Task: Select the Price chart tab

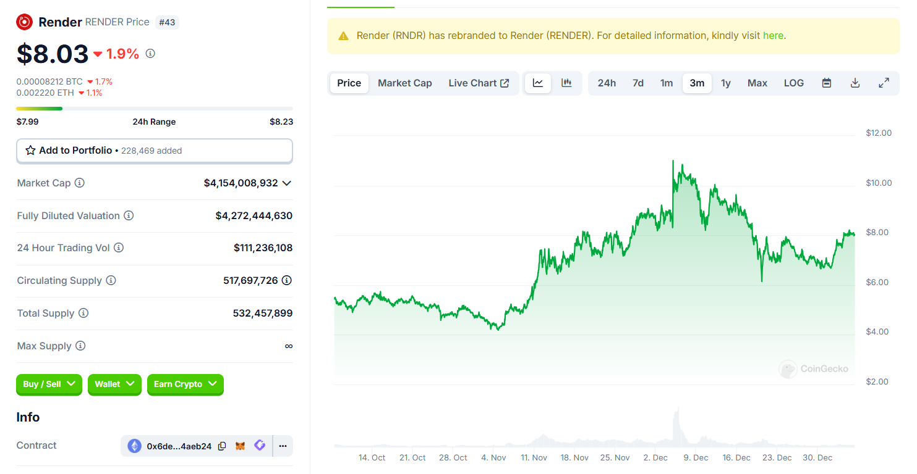Action: [x=349, y=83]
